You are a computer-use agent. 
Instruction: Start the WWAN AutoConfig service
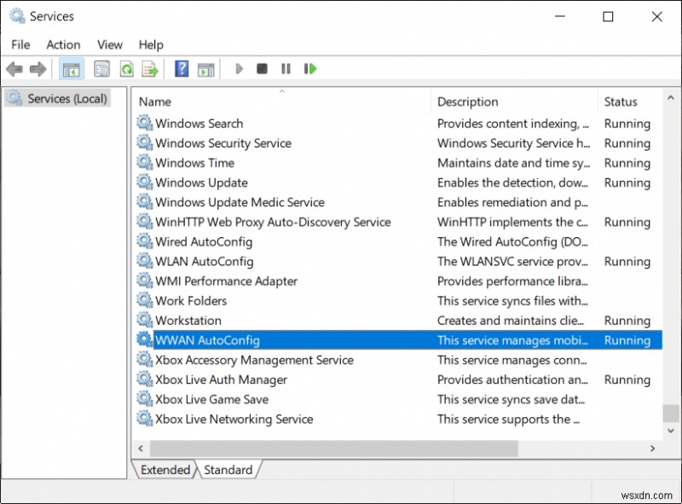[x=239, y=68]
